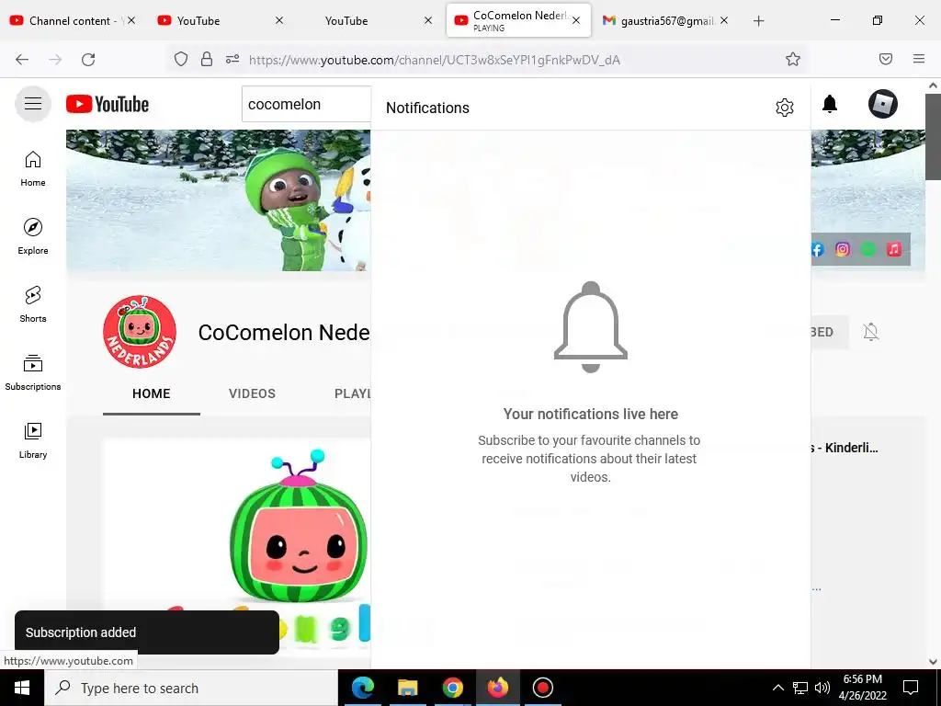Viewport: 941px width, 706px height.
Task: Click the YouTube logo
Action: 108,104
